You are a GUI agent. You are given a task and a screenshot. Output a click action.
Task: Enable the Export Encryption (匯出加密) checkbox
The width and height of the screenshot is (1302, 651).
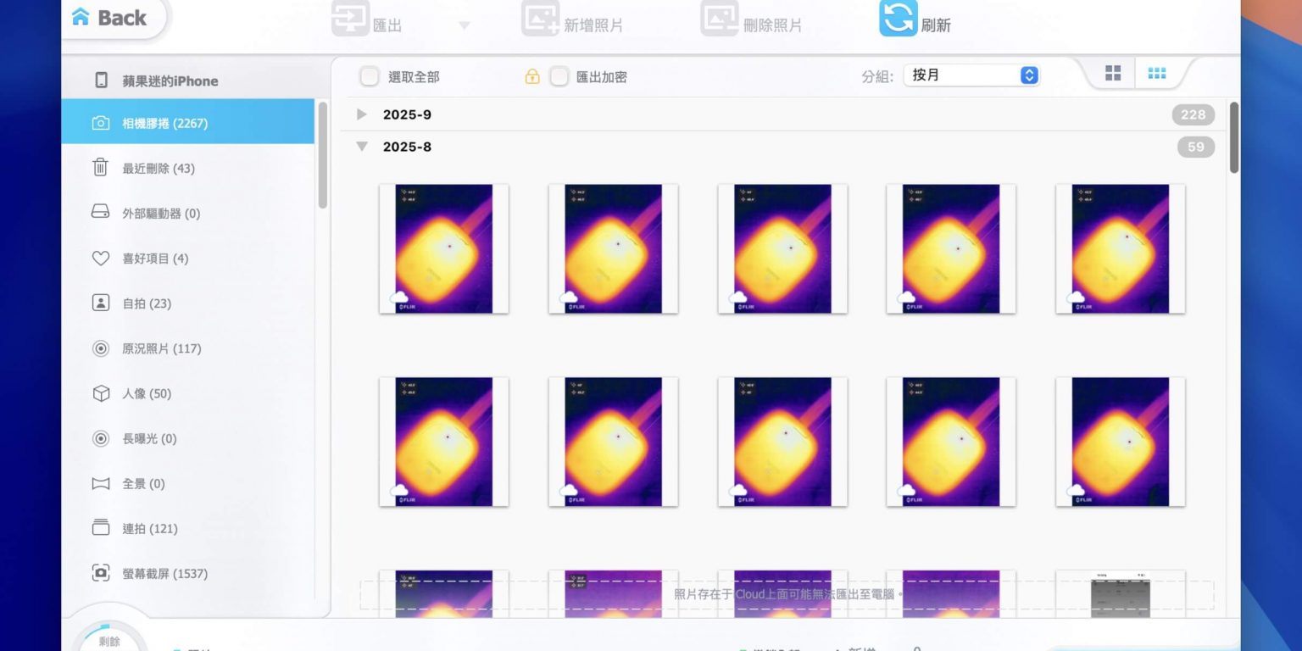pyautogui.click(x=559, y=77)
